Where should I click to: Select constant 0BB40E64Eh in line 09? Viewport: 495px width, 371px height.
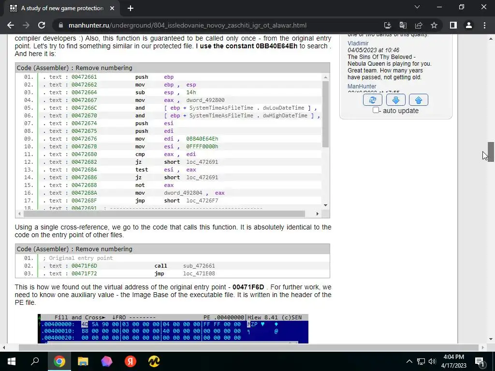(202, 139)
